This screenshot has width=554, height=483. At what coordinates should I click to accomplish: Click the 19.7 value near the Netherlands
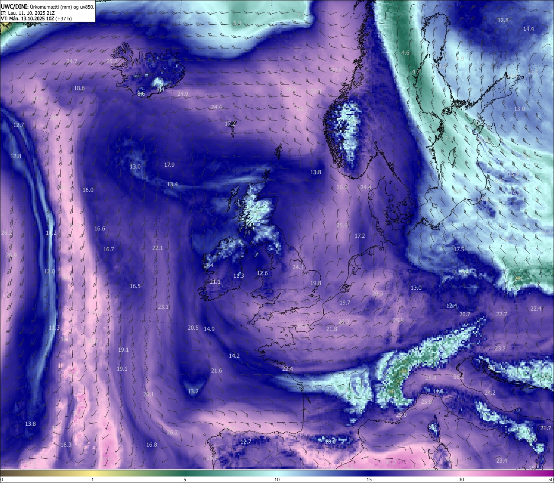345,302
